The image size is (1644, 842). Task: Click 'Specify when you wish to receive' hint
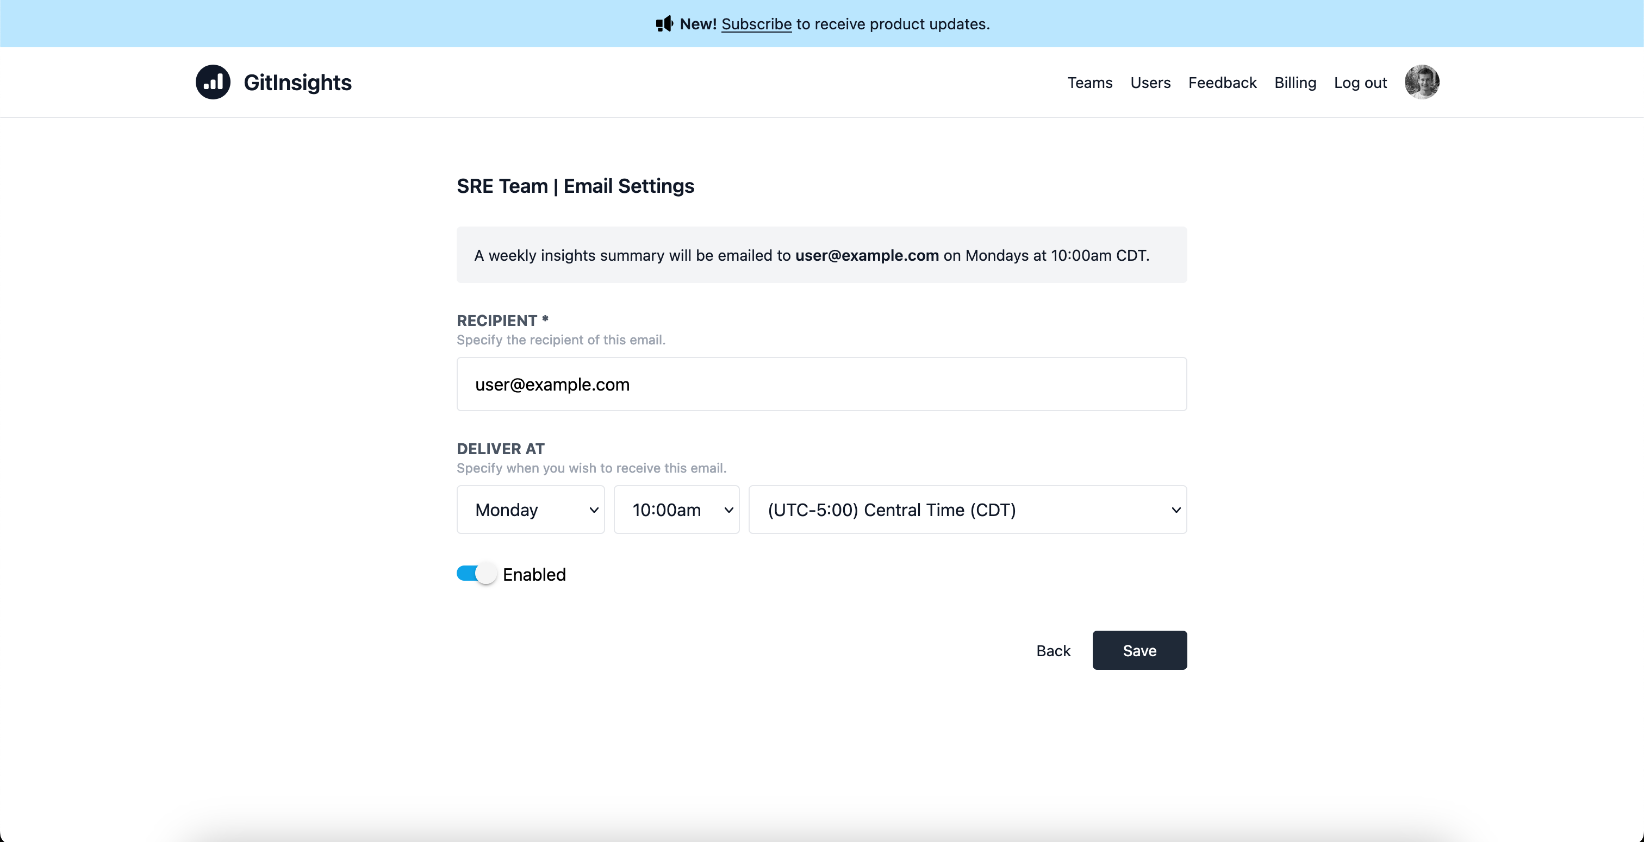(591, 468)
